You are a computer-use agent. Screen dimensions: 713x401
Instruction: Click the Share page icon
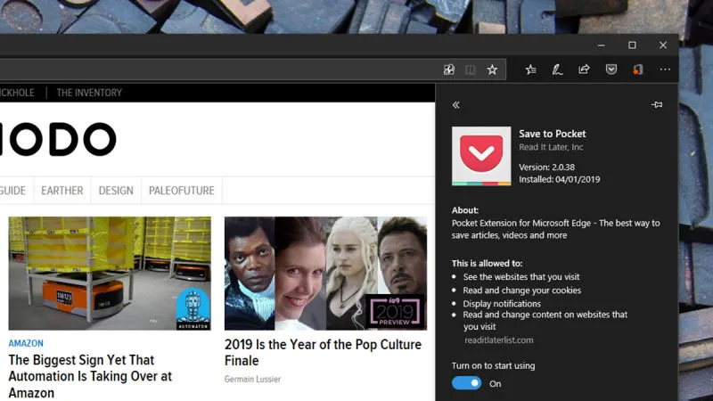(584, 70)
